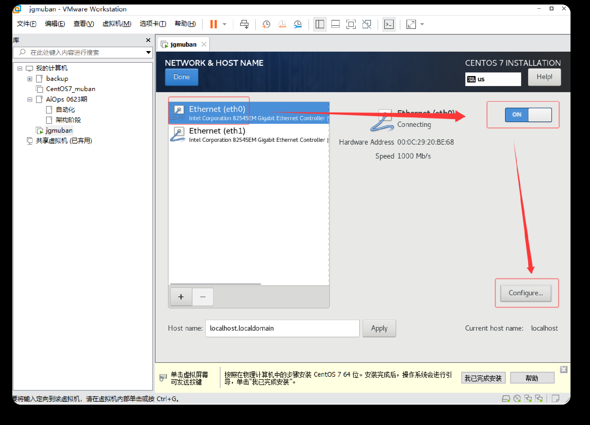This screenshot has height=425, width=590.
Task: Open the 选项卡(T) menu
Action: click(153, 24)
